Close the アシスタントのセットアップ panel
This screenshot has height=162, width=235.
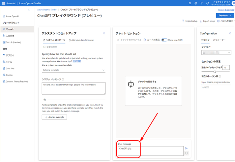coord(104,33)
